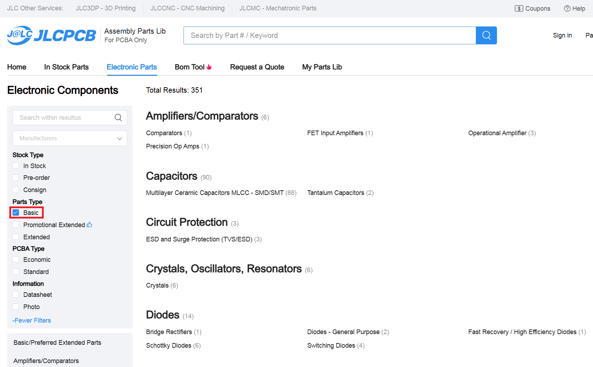Click the JLCPCB logo
Image resolution: width=593 pixels, height=367 pixels.
tap(52, 35)
